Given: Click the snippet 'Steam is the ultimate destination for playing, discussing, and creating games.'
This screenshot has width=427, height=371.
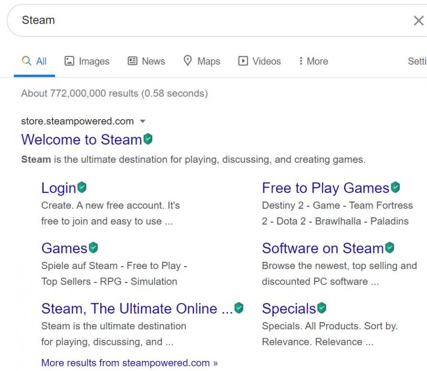Looking at the screenshot, I should 193,159.
